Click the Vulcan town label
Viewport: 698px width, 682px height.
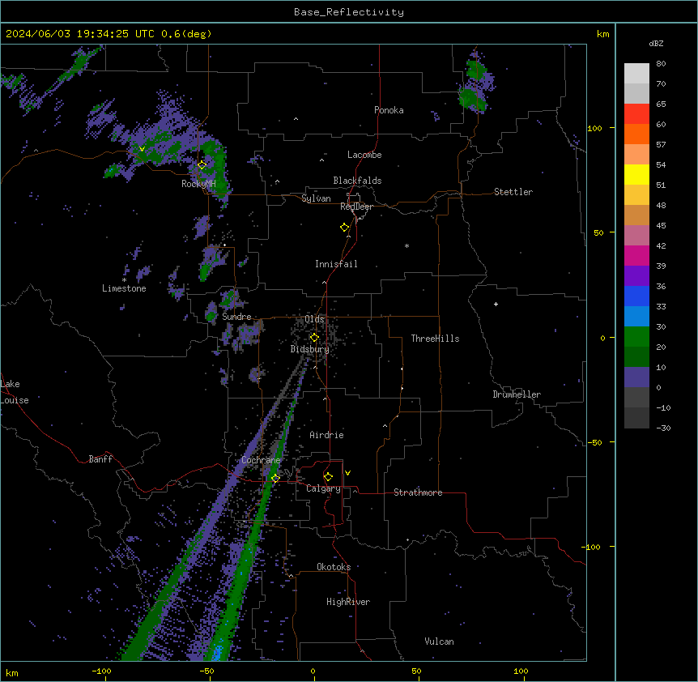coord(440,642)
